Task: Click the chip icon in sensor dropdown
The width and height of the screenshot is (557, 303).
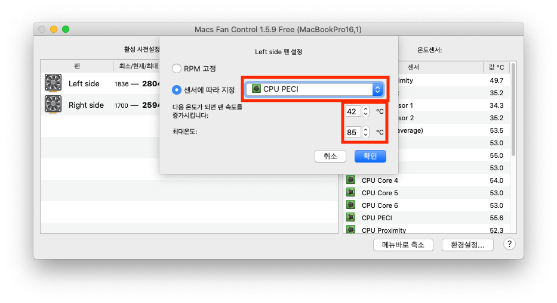Action: [x=256, y=89]
